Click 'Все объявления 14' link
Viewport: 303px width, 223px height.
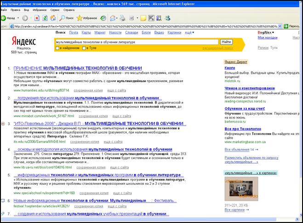point(241,149)
